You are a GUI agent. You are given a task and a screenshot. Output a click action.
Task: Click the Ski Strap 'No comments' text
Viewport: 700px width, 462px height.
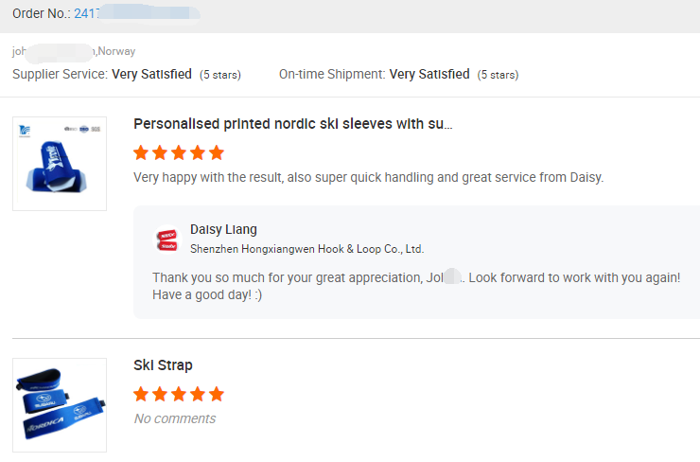click(x=175, y=418)
